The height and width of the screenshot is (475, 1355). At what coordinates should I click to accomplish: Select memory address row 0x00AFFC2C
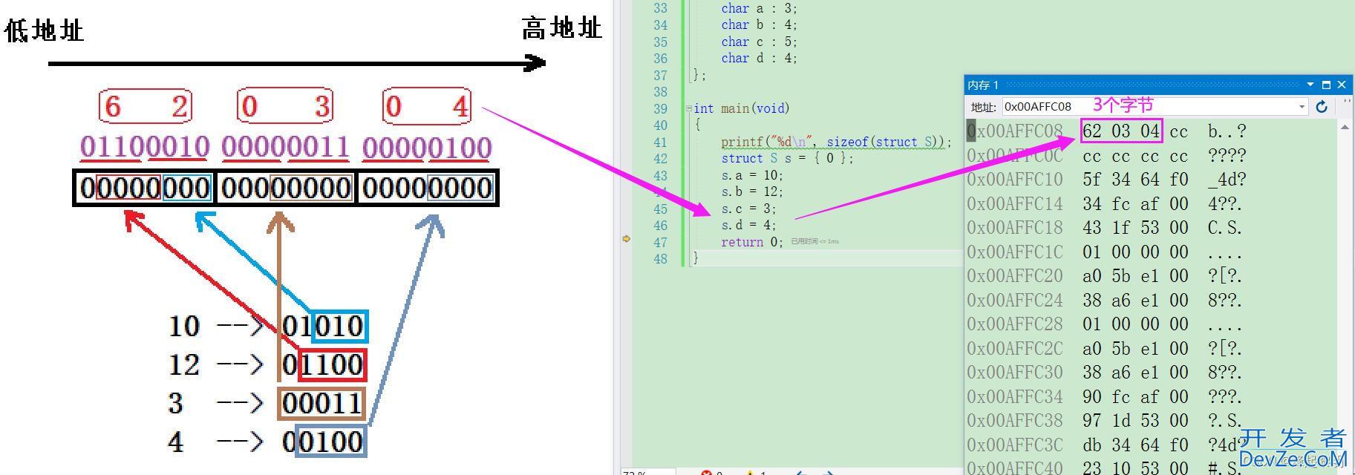tap(1015, 348)
